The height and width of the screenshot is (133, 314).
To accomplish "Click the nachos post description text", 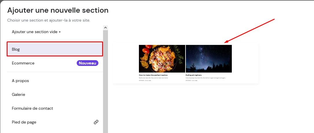I will pos(153,78).
